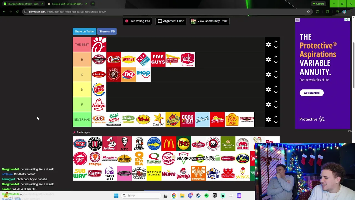Move NEVER HAD tier row up

pos(276,116)
